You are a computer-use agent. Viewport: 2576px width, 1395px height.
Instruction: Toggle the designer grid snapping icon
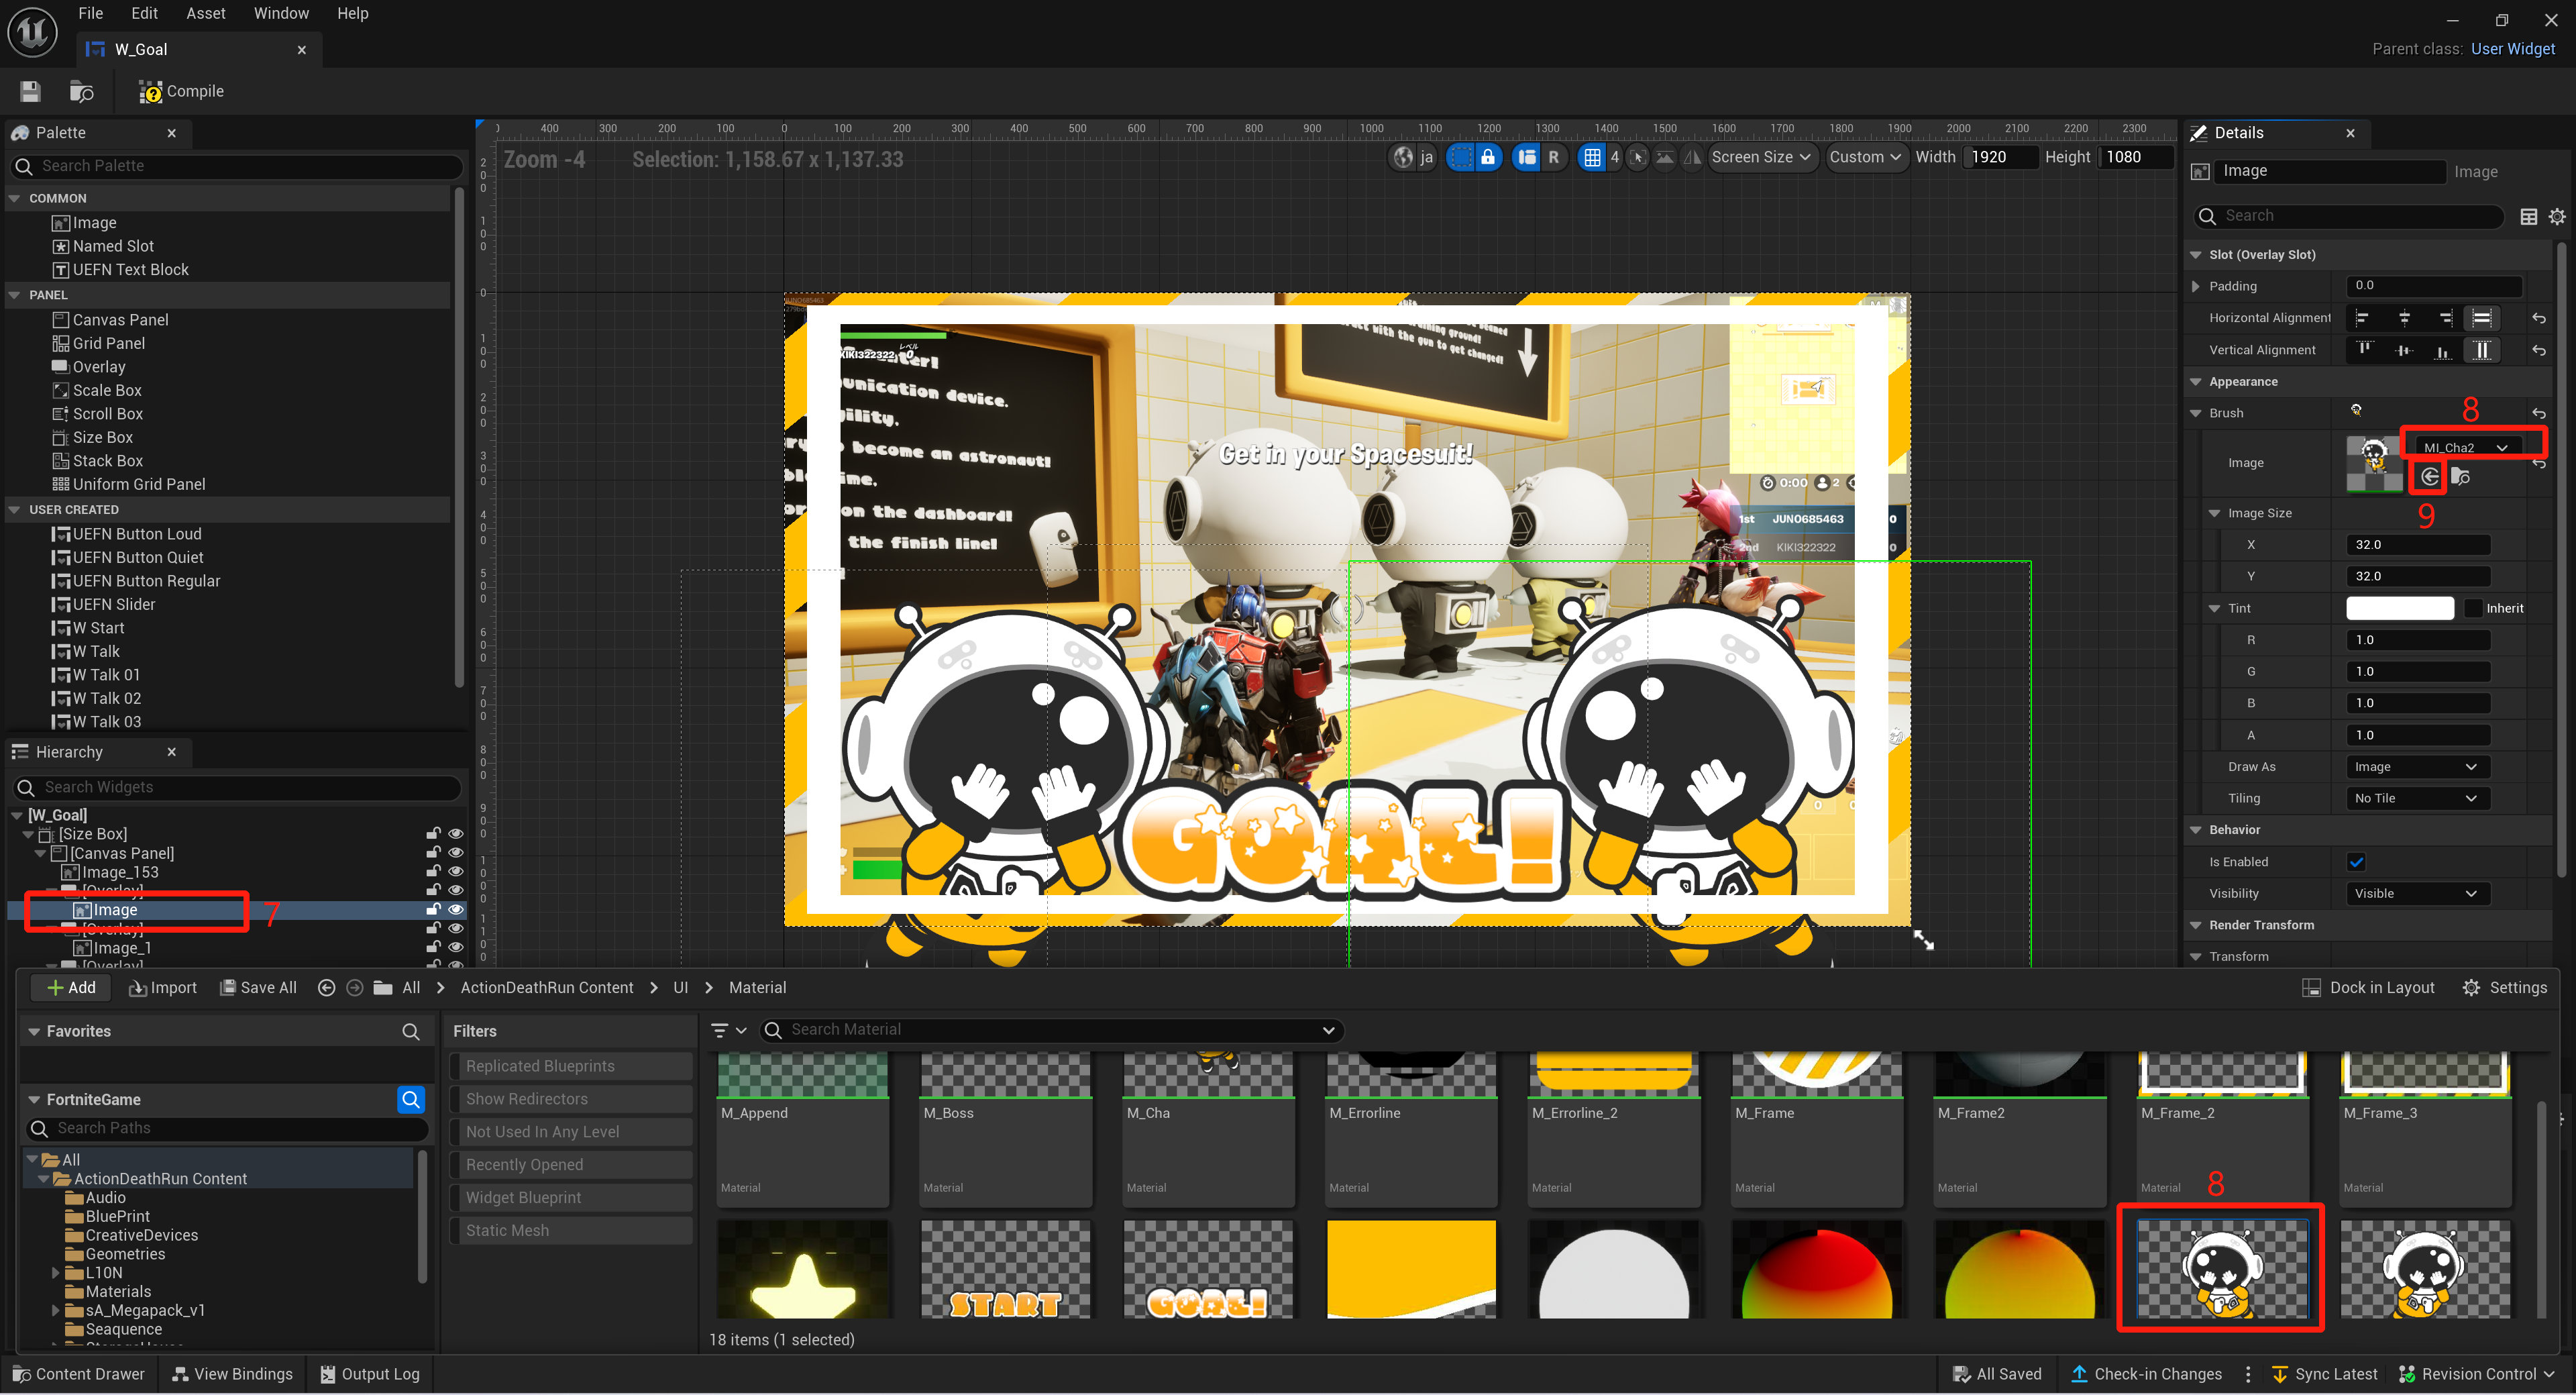(x=1592, y=157)
